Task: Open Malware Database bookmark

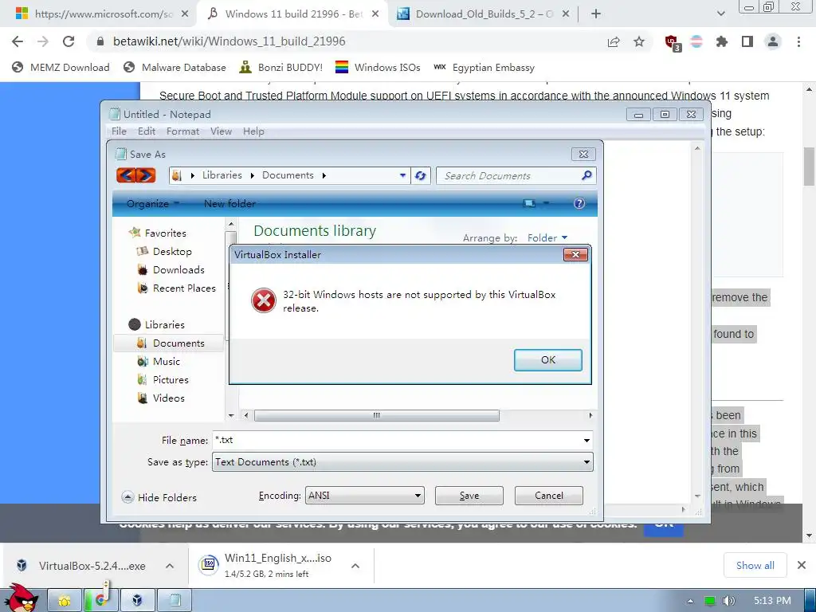Action: pos(175,68)
